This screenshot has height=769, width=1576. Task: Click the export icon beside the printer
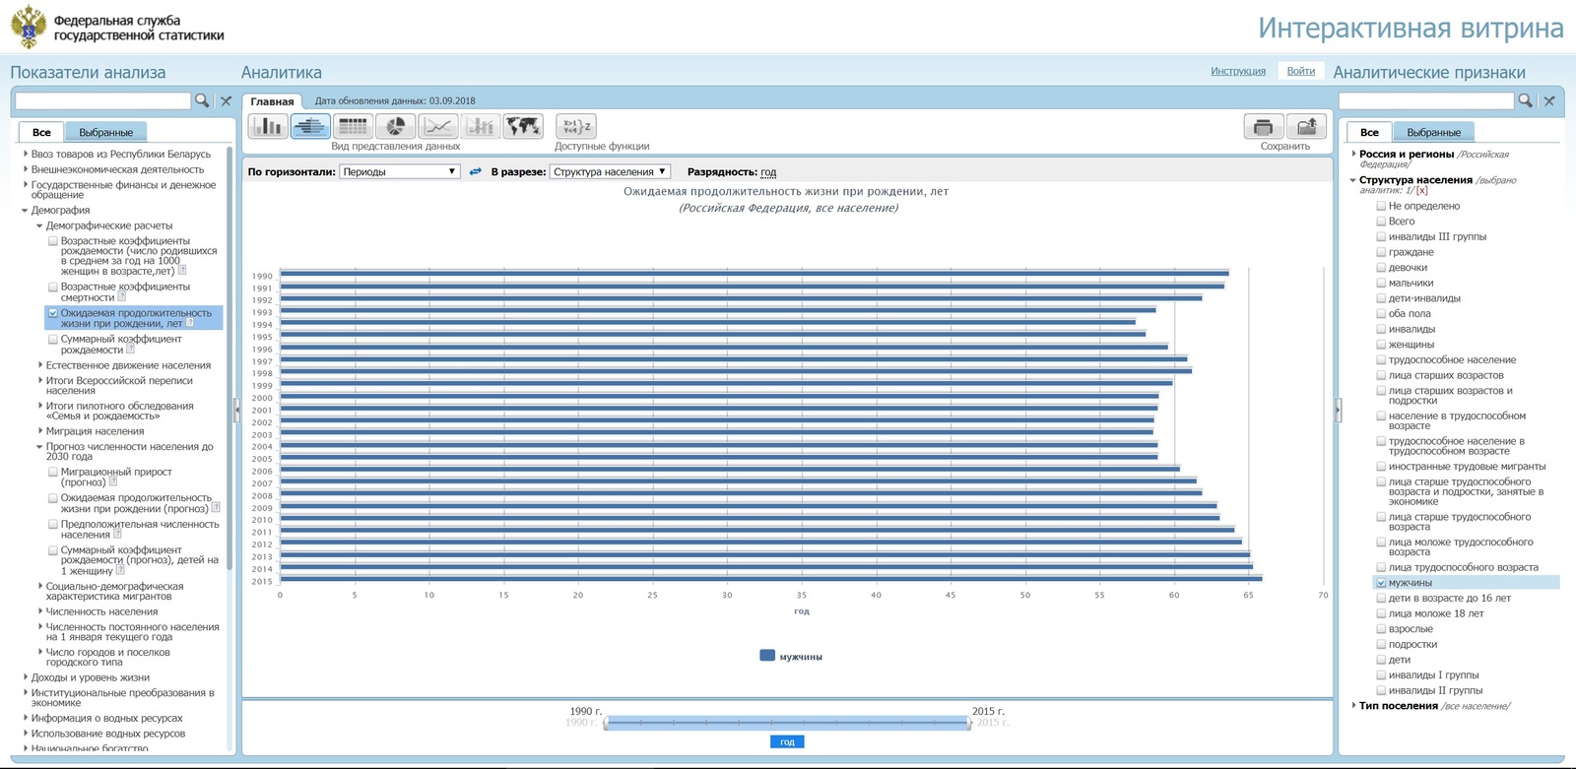click(x=1307, y=126)
